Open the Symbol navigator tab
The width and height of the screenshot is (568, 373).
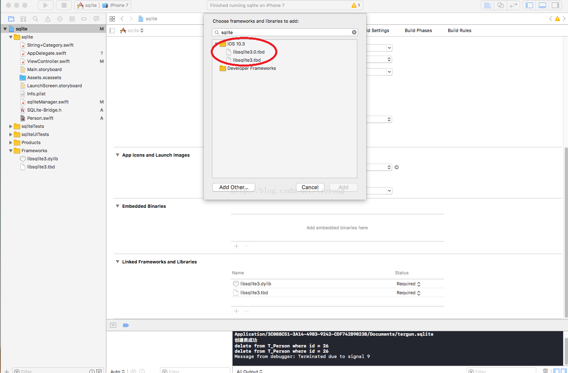pos(23,19)
